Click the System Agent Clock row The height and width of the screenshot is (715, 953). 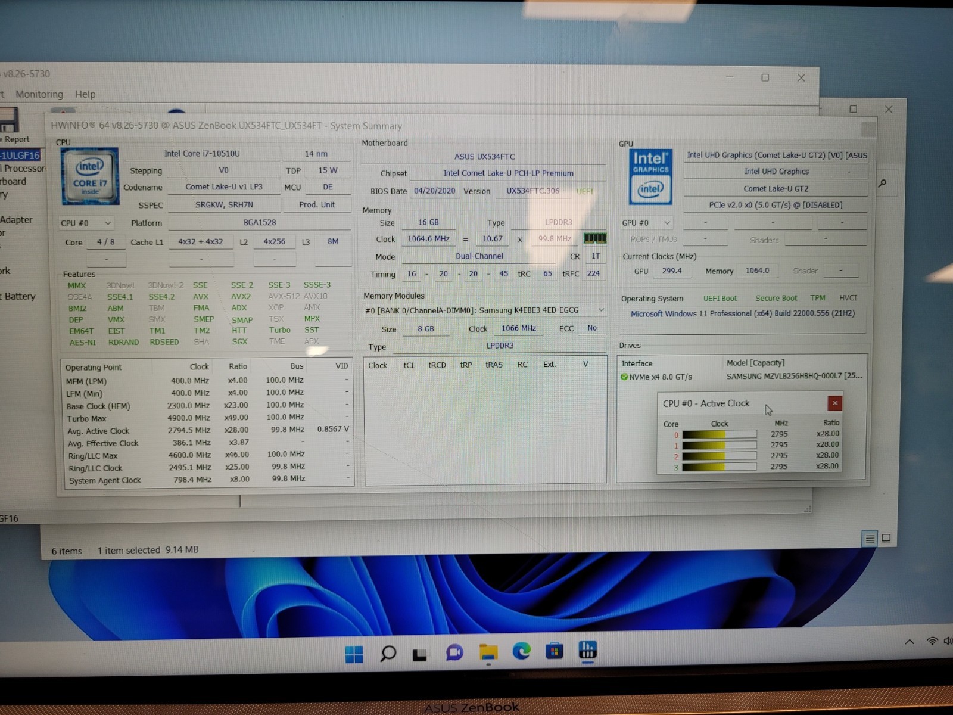(207, 480)
